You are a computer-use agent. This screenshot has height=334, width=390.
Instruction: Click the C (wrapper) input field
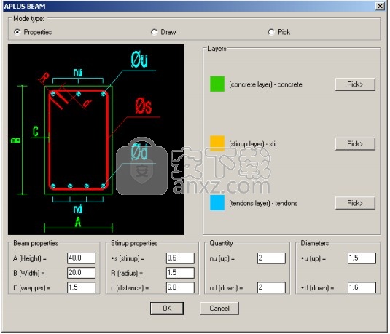tap(81, 287)
